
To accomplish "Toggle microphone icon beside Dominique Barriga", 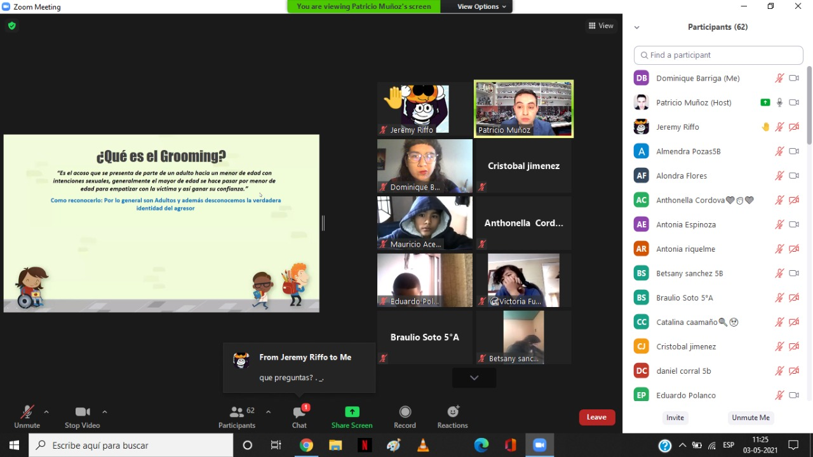I will 779,78.
